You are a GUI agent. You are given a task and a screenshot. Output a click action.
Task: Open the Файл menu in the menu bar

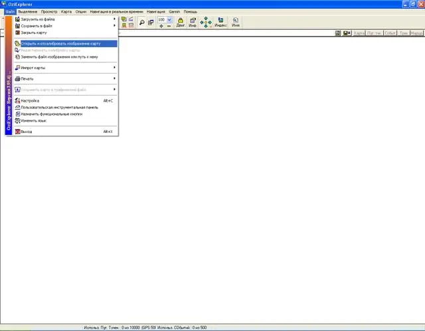click(x=11, y=12)
